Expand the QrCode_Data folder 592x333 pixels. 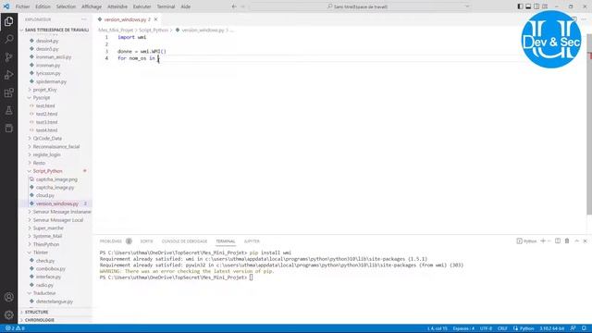tap(47, 139)
